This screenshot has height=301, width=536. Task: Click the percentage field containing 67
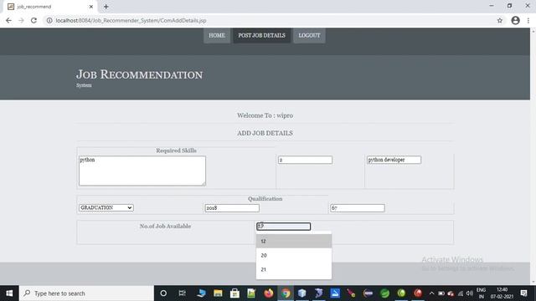(x=358, y=208)
